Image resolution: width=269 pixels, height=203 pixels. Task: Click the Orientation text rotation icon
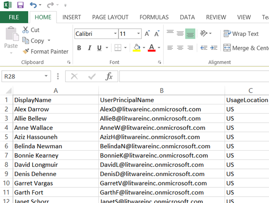tap(203, 34)
